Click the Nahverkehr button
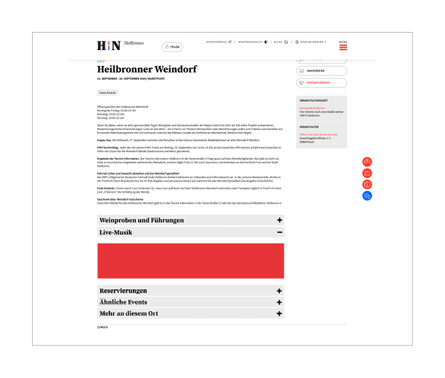Screen dimensions: 445x378 point(322,71)
